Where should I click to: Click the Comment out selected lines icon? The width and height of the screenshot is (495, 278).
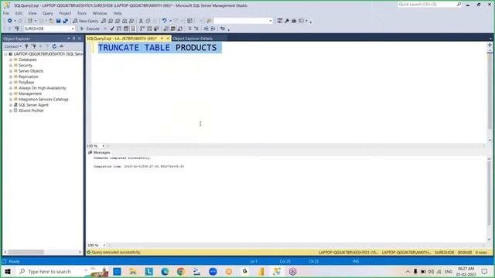(189, 29)
